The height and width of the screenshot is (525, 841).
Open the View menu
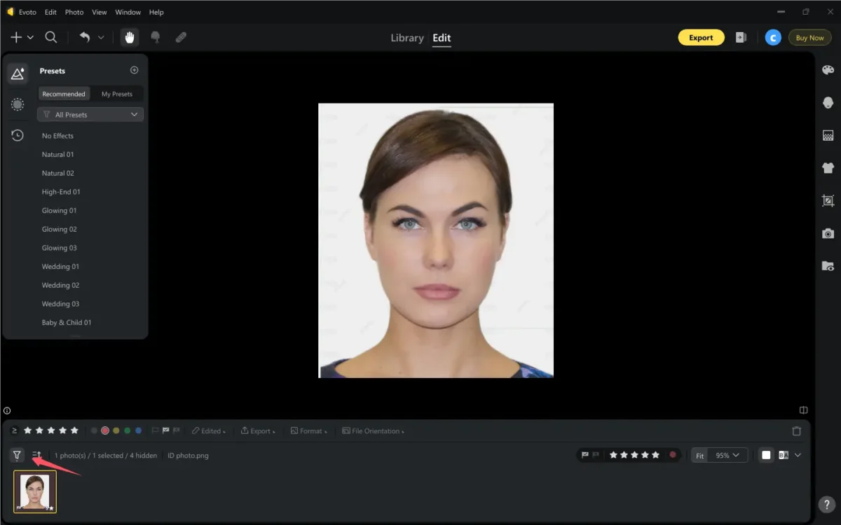(x=100, y=12)
